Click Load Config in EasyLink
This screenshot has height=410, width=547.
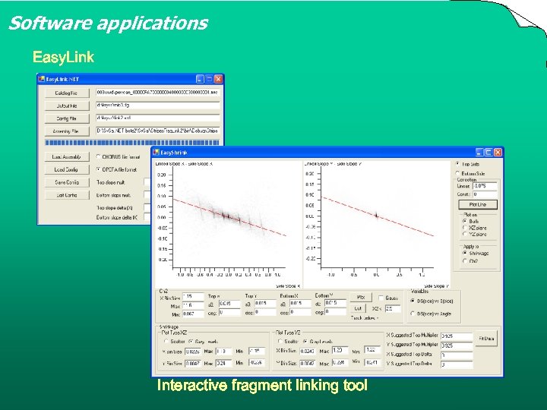pos(67,169)
